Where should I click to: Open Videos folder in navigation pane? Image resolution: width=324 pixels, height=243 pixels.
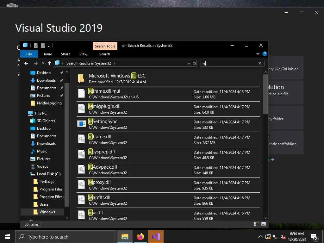[42, 166]
